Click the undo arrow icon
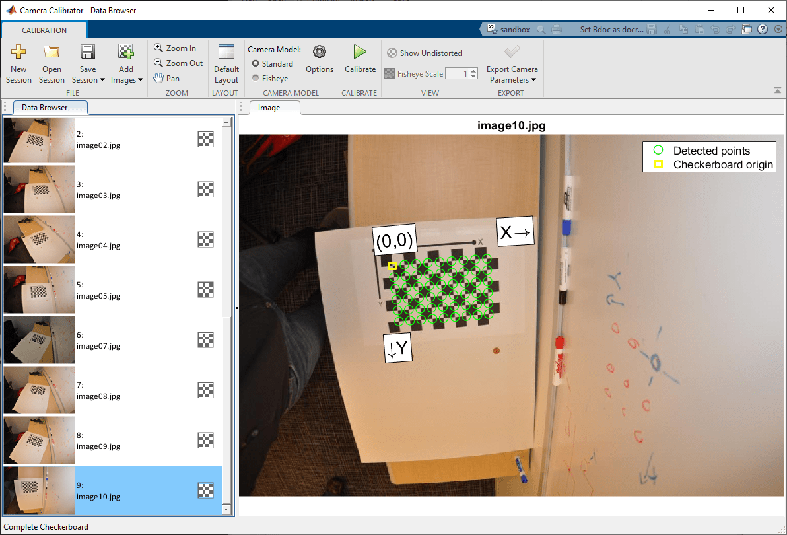787x535 pixels. [x=715, y=30]
